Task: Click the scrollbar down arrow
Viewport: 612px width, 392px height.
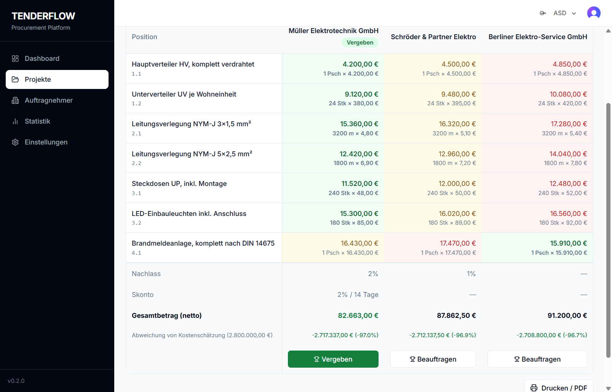Action: tap(608, 388)
